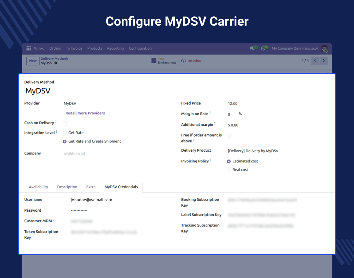Select Get Rate and Create Shipment option
The image size is (354, 278).
click(x=64, y=142)
